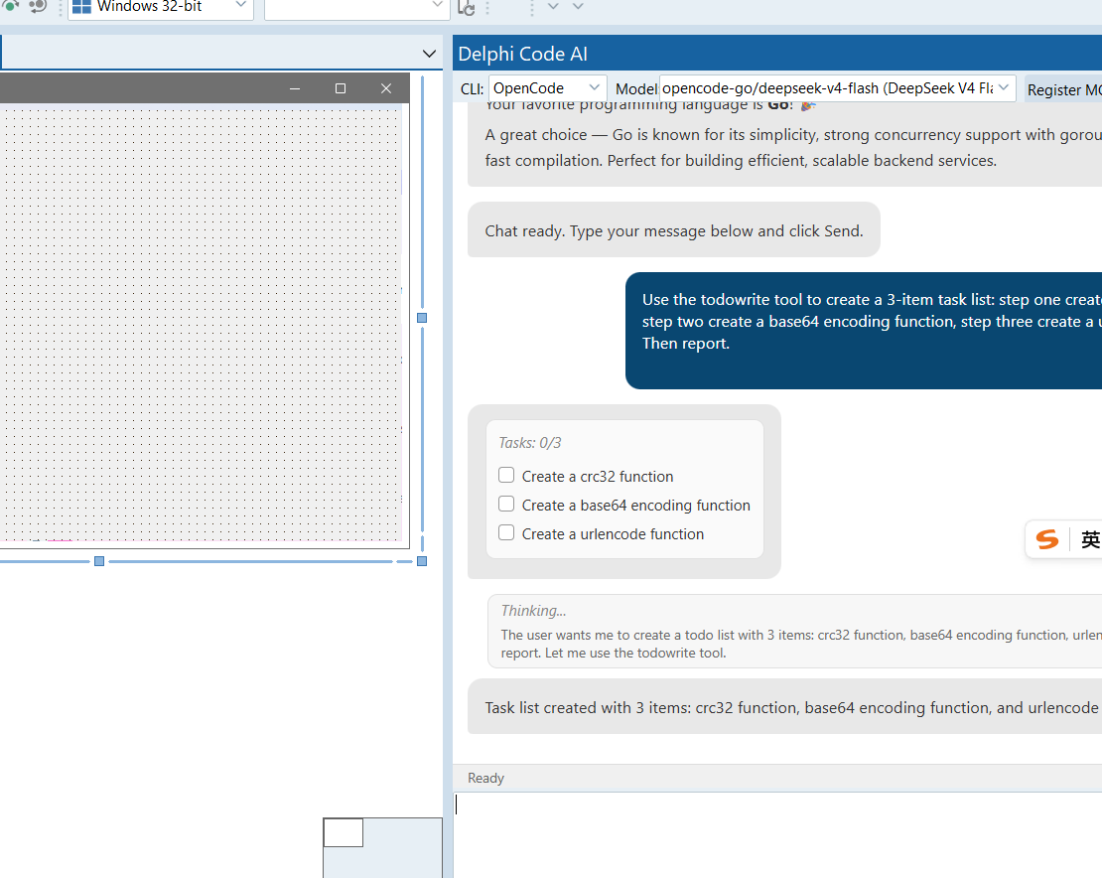
Task: Close the designed form window
Action: (x=386, y=88)
